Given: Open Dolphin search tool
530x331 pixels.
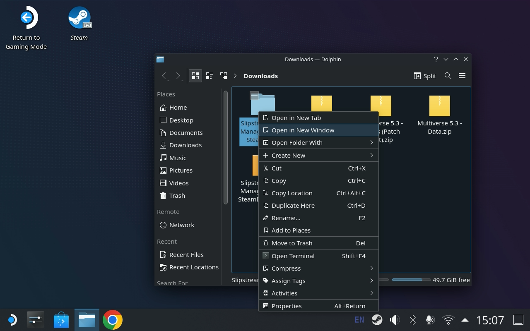Looking at the screenshot, I should (x=448, y=76).
